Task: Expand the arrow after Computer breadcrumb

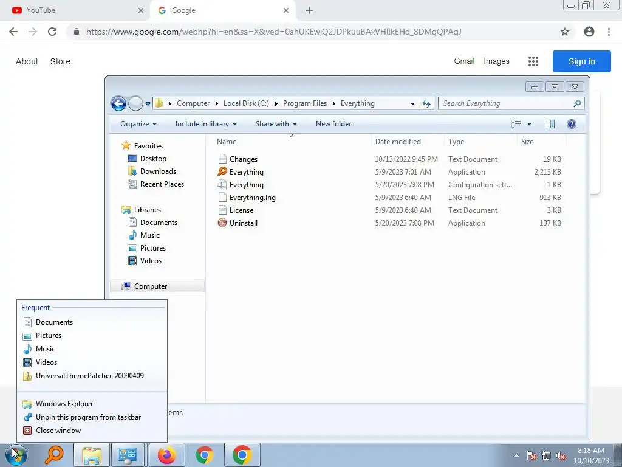Action: [217, 103]
